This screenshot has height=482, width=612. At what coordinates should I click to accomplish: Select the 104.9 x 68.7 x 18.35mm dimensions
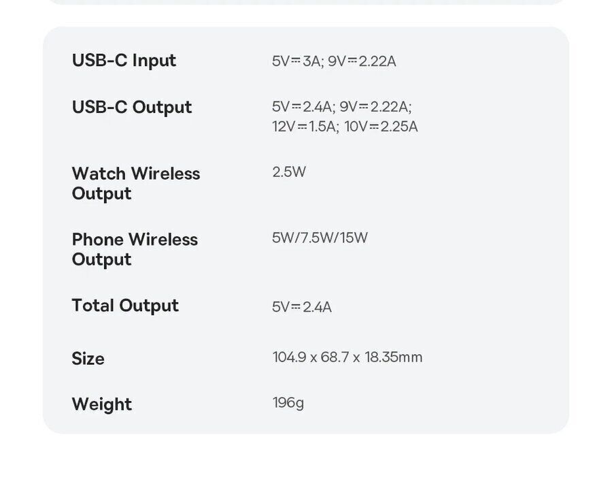point(347,357)
